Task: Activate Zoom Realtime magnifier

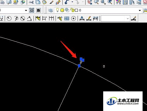Action: (96, 2)
